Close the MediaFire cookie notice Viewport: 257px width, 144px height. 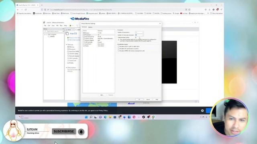[x=202, y=110]
